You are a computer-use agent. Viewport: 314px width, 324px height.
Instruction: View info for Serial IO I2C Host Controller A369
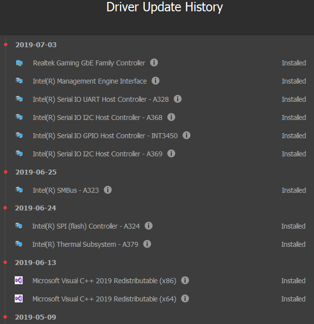tap(171, 153)
